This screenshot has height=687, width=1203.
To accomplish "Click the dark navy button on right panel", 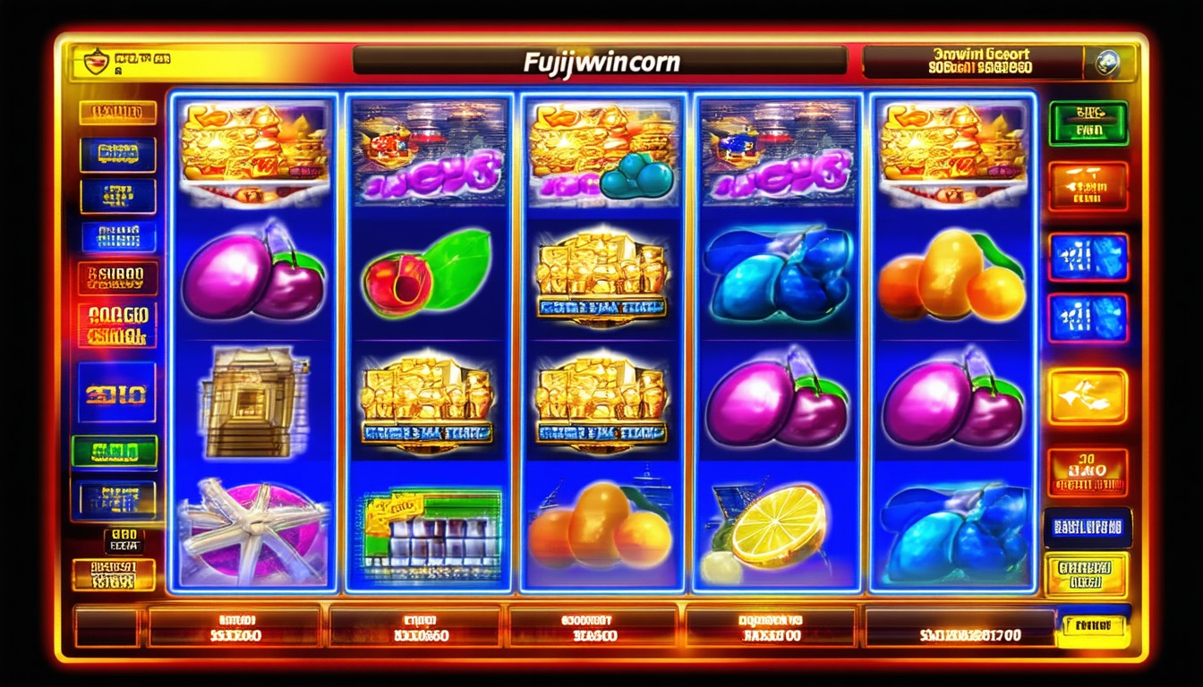I will (x=1088, y=528).
